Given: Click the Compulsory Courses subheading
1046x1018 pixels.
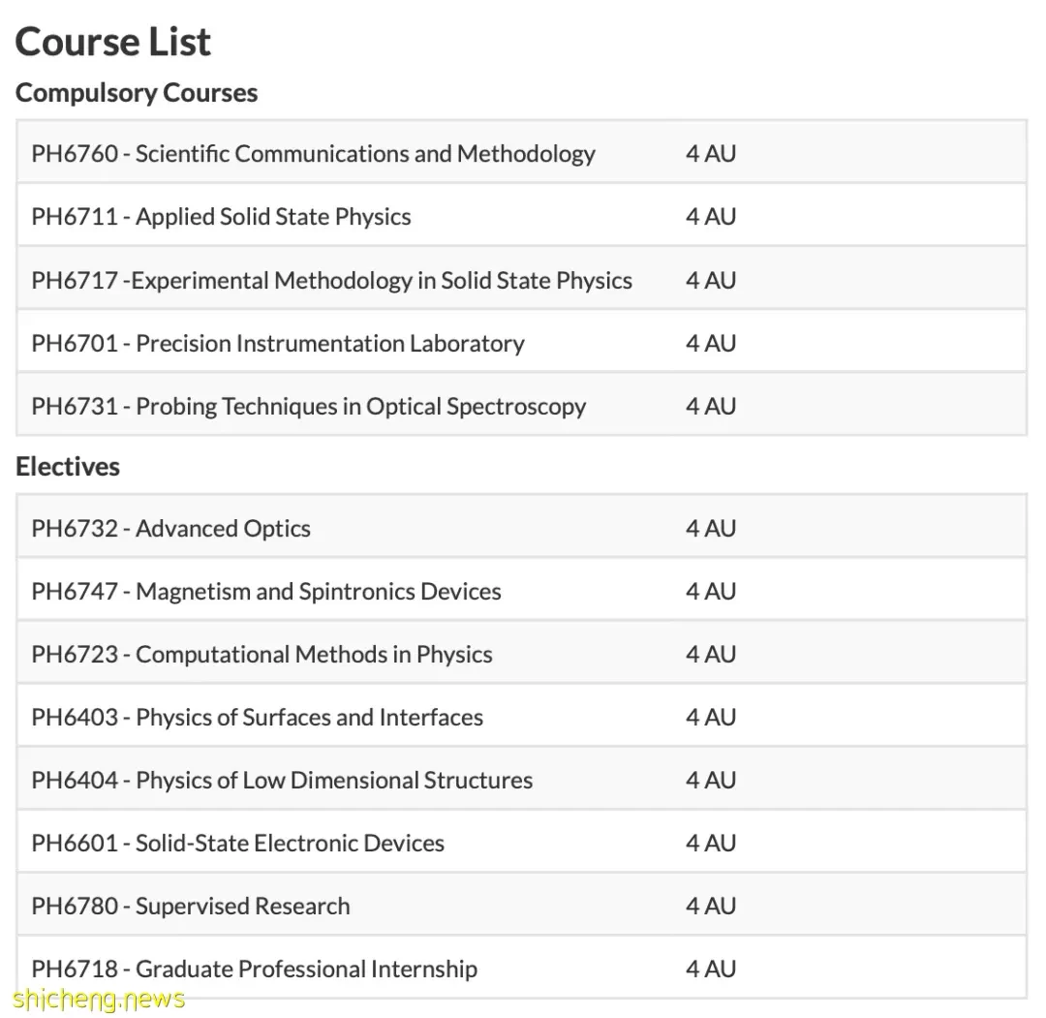Looking at the screenshot, I should 137,93.
